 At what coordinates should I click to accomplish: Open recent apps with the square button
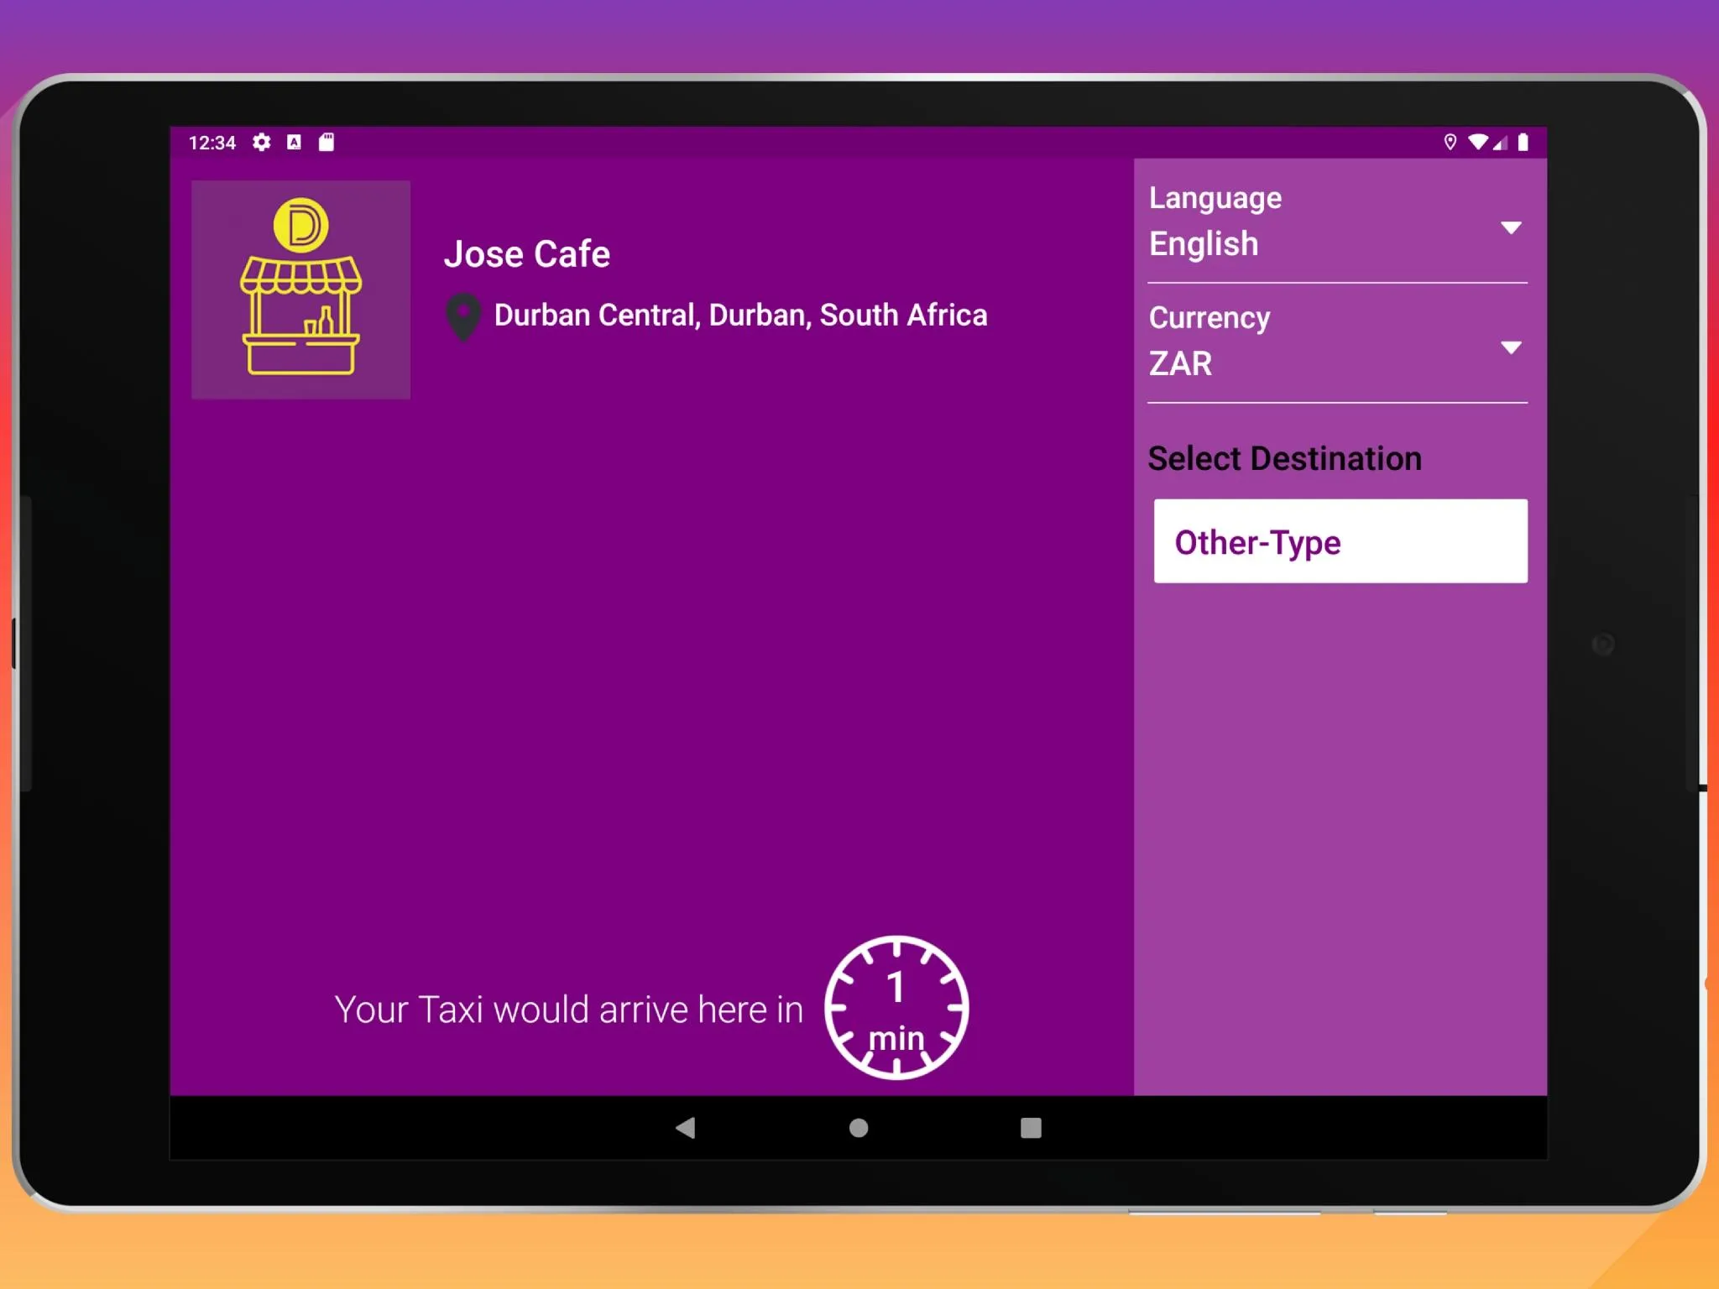(x=1031, y=1128)
